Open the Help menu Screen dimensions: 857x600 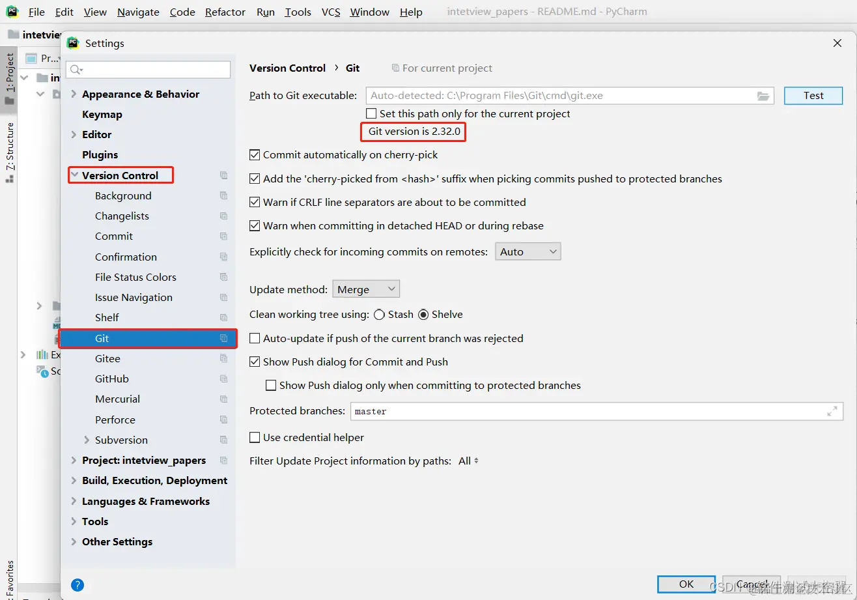(411, 12)
